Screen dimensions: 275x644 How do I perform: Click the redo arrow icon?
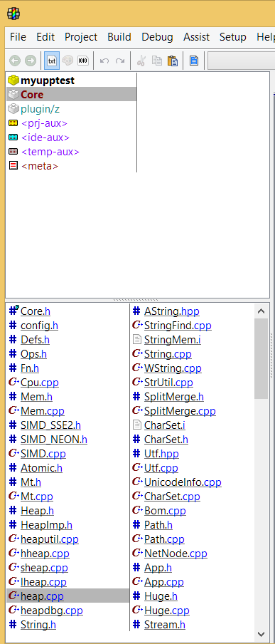(x=120, y=61)
